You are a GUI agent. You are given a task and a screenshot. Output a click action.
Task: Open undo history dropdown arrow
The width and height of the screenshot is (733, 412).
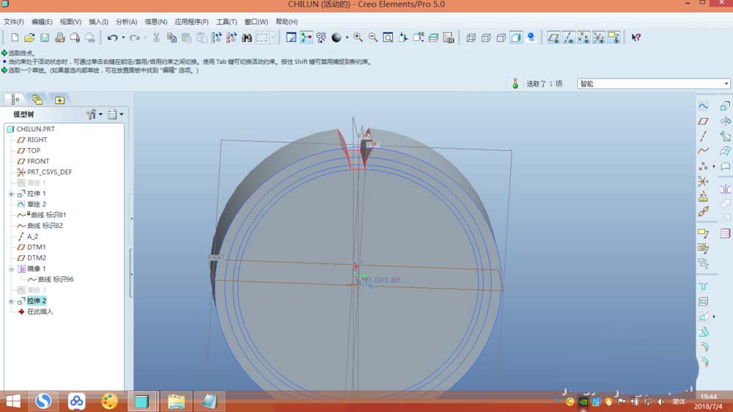coord(123,37)
